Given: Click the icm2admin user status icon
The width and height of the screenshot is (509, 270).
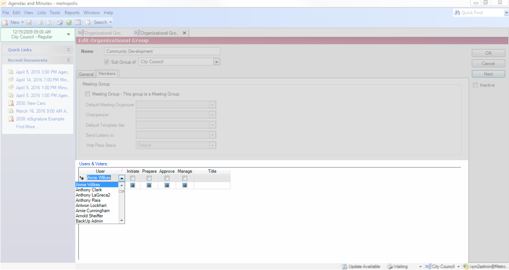Looking at the screenshot, I should 466,266.
